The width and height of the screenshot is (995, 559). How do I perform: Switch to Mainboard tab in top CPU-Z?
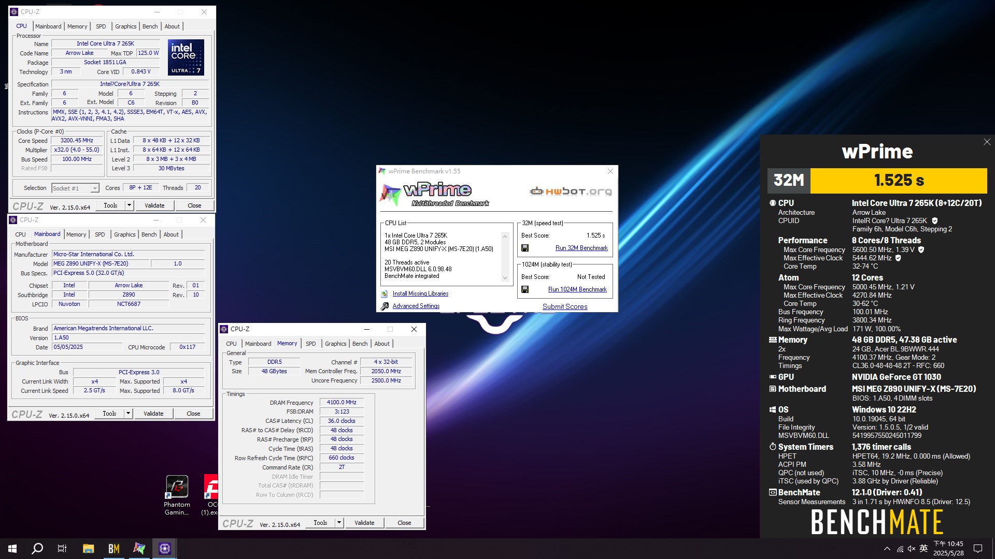tap(48, 26)
